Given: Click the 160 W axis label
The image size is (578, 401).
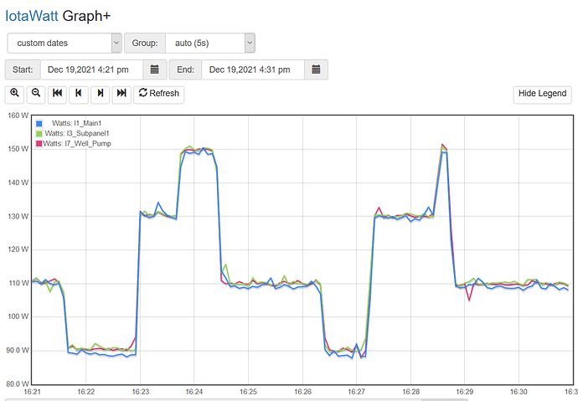Looking at the screenshot, I should (x=18, y=116).
